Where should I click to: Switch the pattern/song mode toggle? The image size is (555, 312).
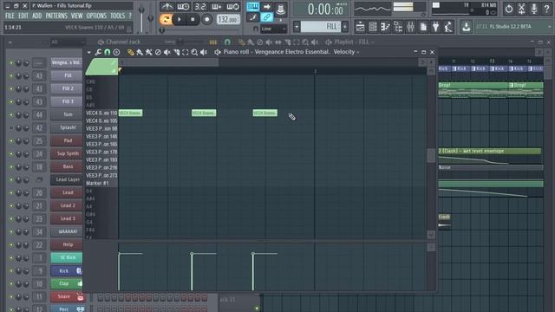click(166, 19)
